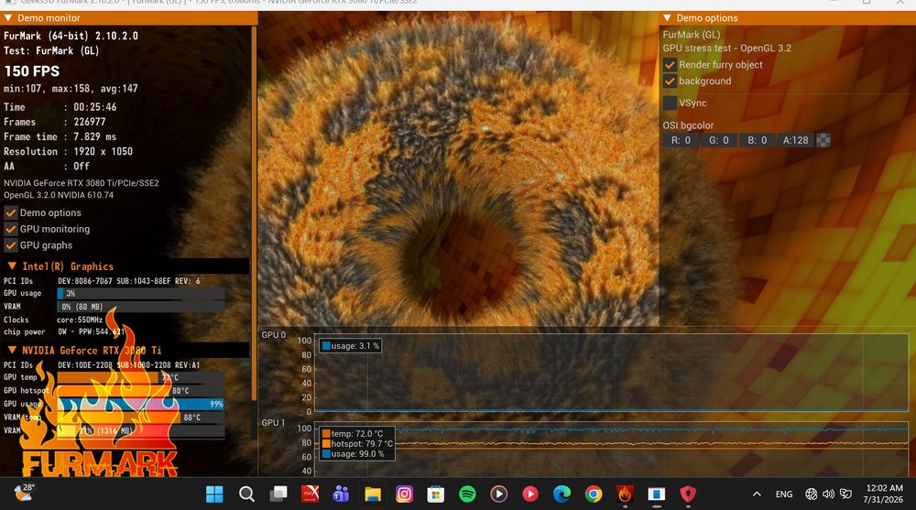Click the min:107, max:158, avg:147 line
The width and height of the screenshot is (916, 510).
(x=71, y=89)
